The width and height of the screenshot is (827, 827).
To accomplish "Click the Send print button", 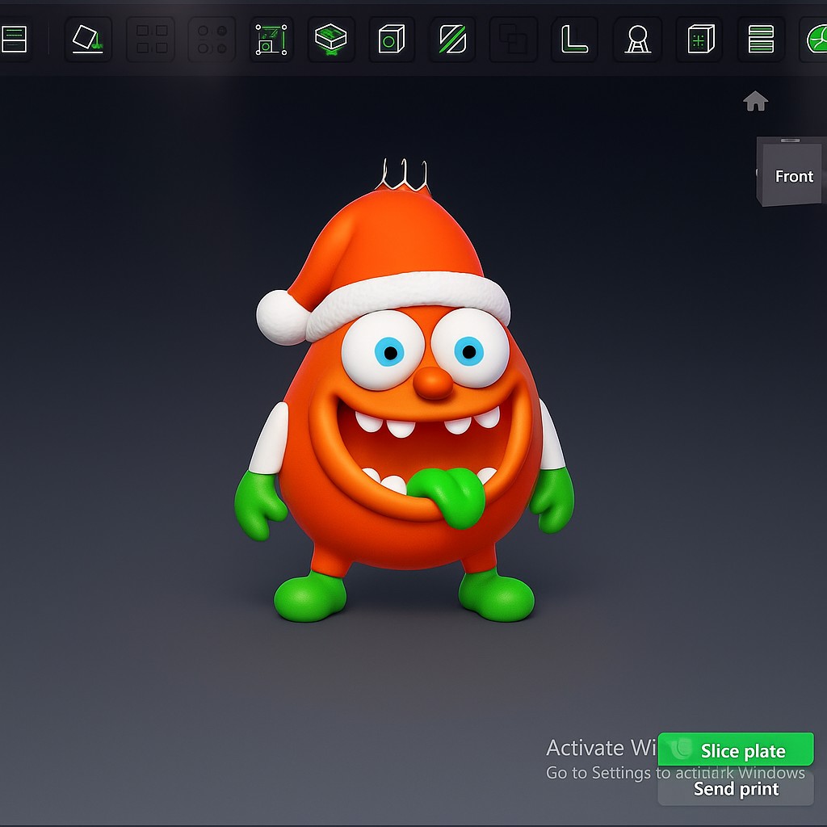I will point(736,789).
